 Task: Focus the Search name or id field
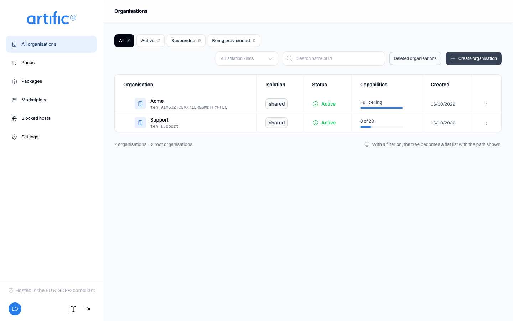pos(334,58)
